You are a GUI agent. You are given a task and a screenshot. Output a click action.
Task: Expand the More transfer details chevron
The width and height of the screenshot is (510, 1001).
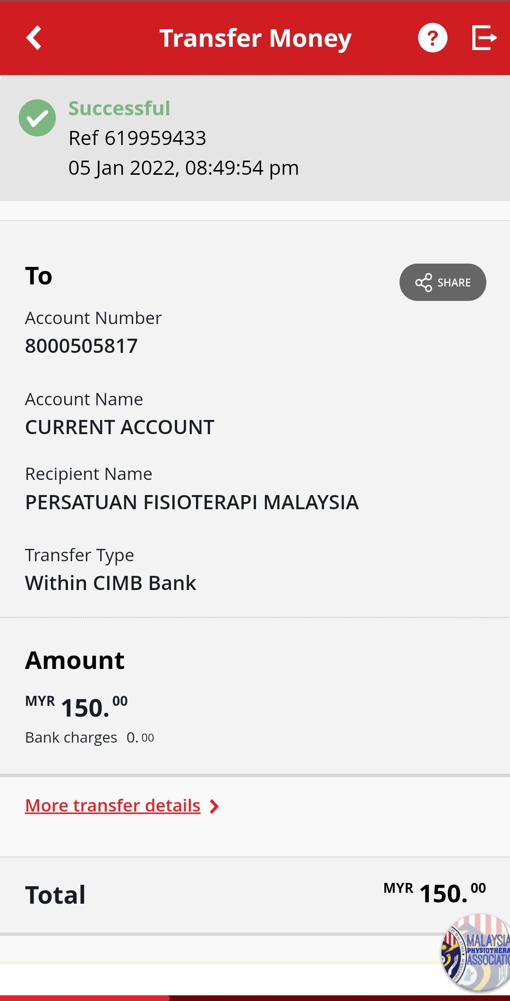coord(214,806)
